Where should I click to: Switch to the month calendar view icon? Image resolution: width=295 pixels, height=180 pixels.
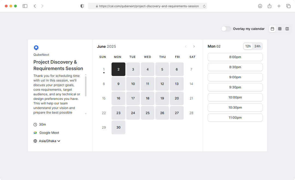[x=272, y=29]
